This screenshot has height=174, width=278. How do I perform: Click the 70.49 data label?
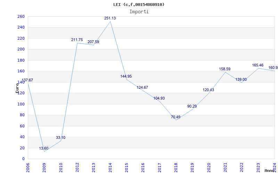(x=176, y=117)
